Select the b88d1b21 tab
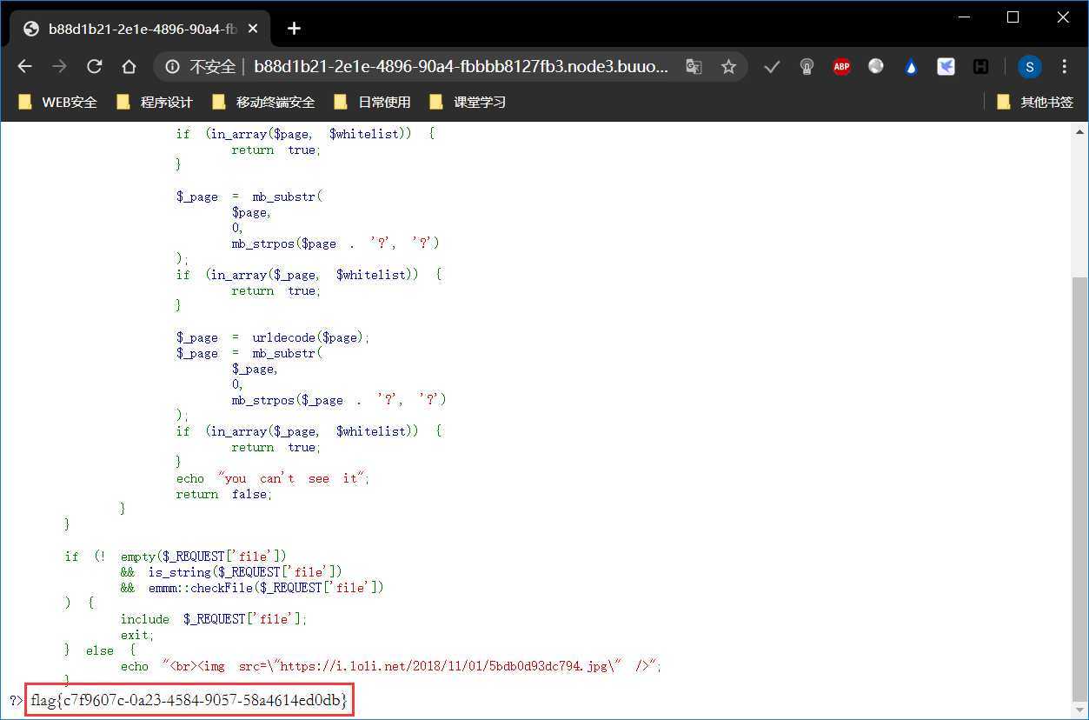 pyautogui.click(x=139, y=29)
